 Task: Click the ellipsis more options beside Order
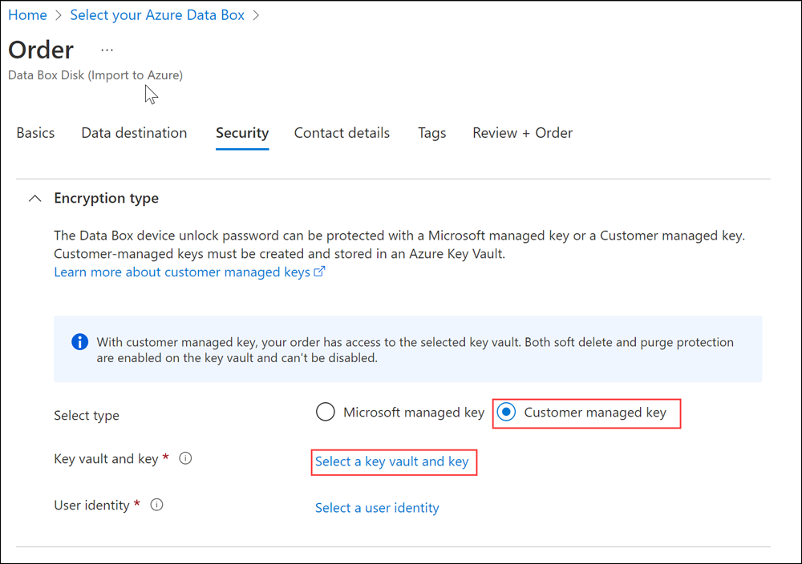[x=107, y=50]
